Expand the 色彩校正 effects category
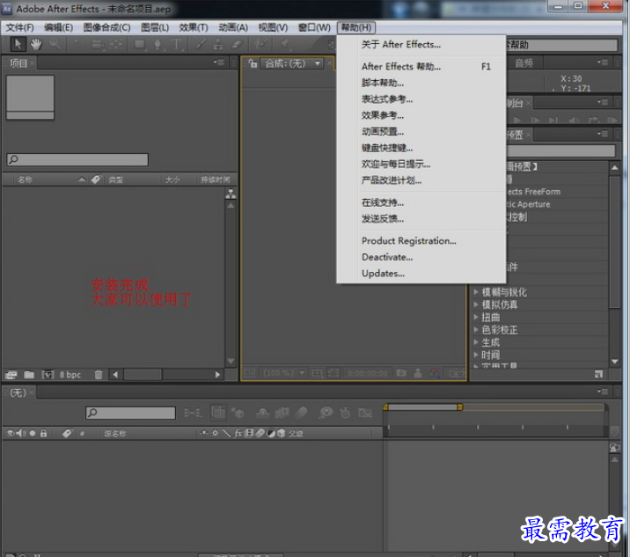 476,330
